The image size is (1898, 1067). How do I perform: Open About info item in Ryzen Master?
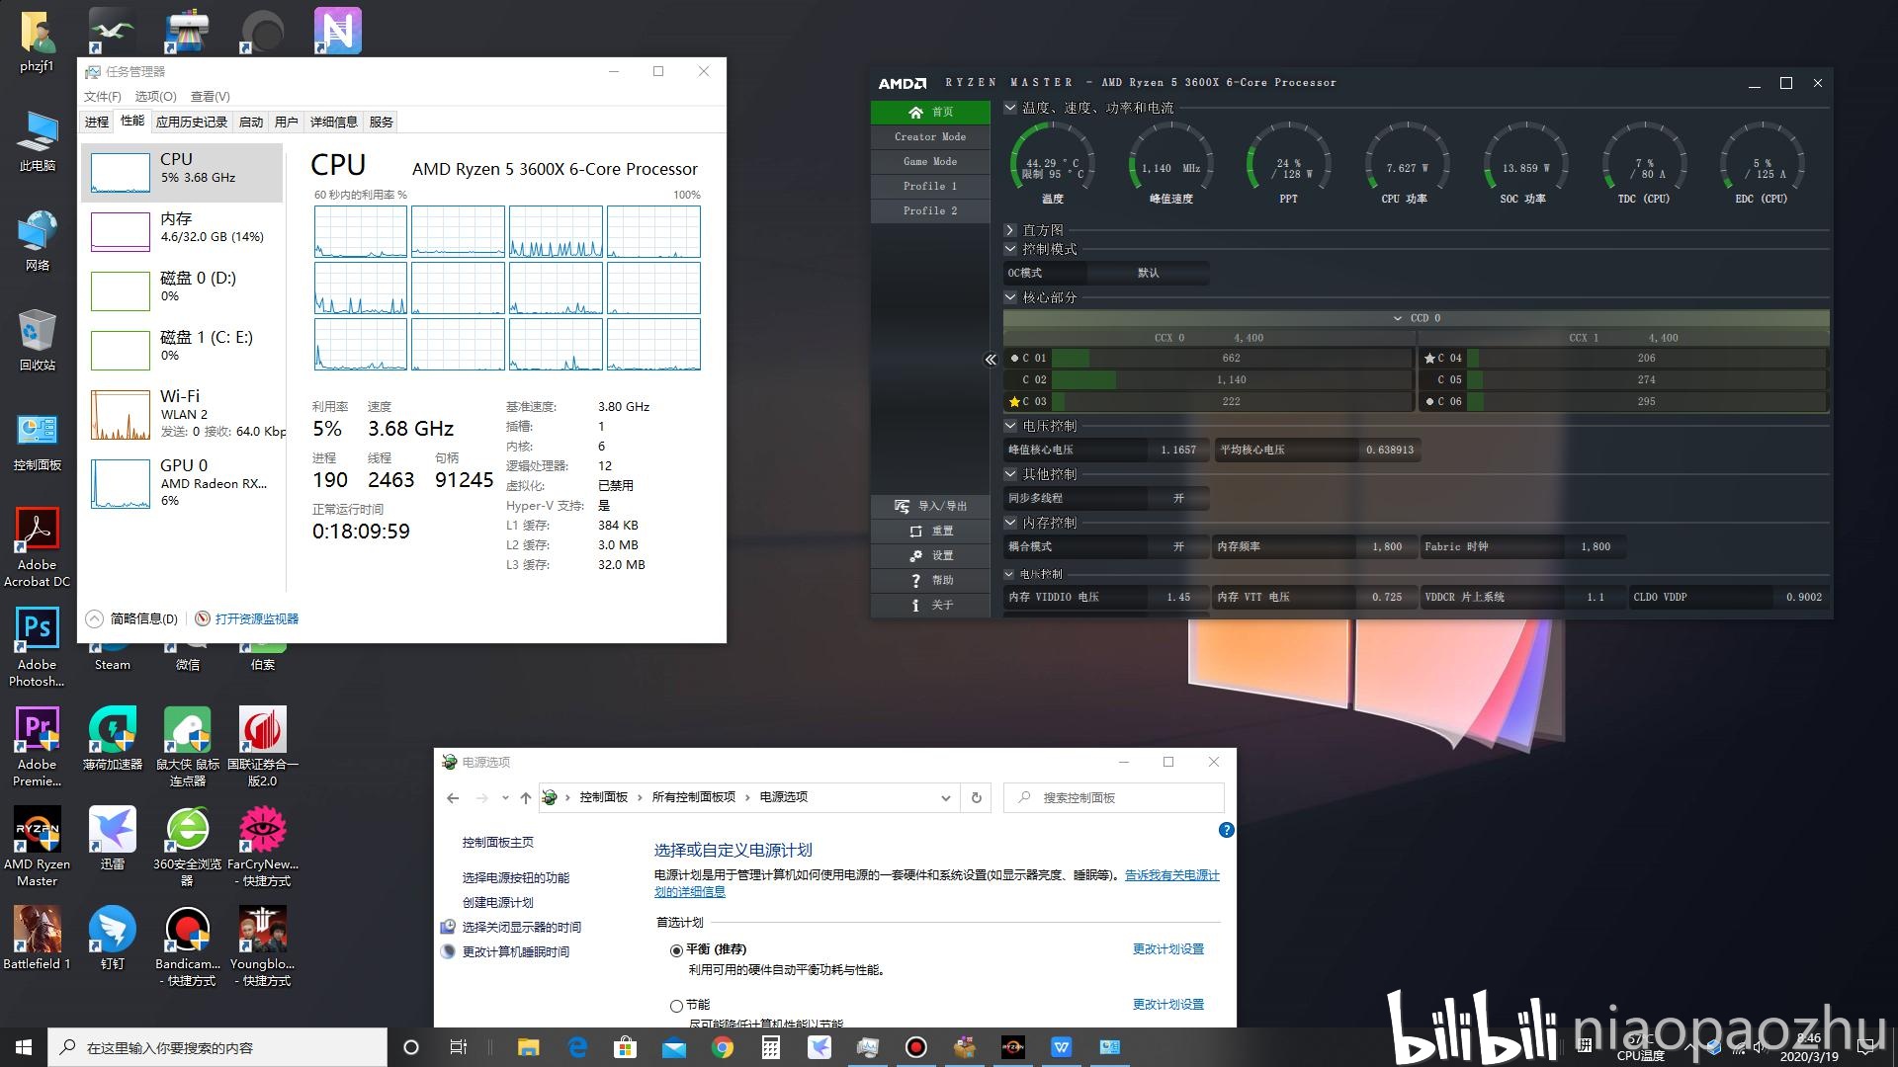(x=915, y=605)
